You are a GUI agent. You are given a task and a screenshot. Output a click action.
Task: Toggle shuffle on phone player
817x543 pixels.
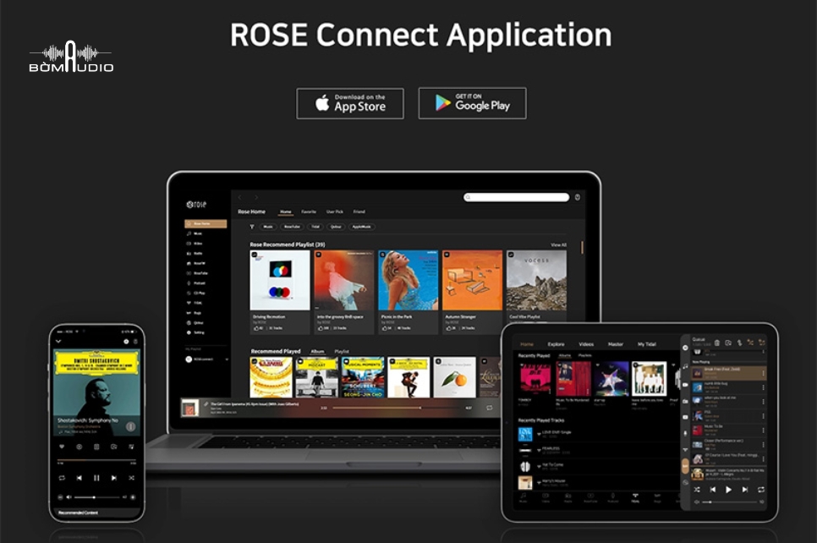point(131,478)
